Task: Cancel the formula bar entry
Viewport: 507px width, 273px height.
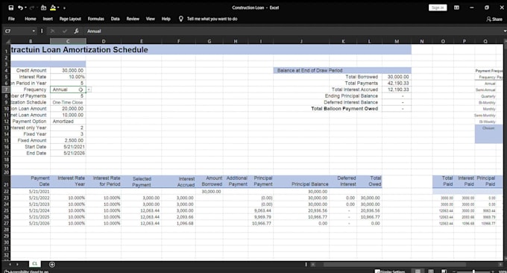Action: coord(52,31)
